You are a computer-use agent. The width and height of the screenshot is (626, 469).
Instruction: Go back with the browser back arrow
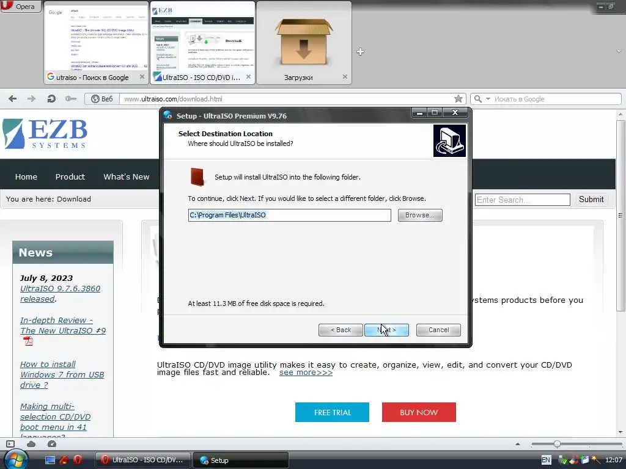pos(13,98)
